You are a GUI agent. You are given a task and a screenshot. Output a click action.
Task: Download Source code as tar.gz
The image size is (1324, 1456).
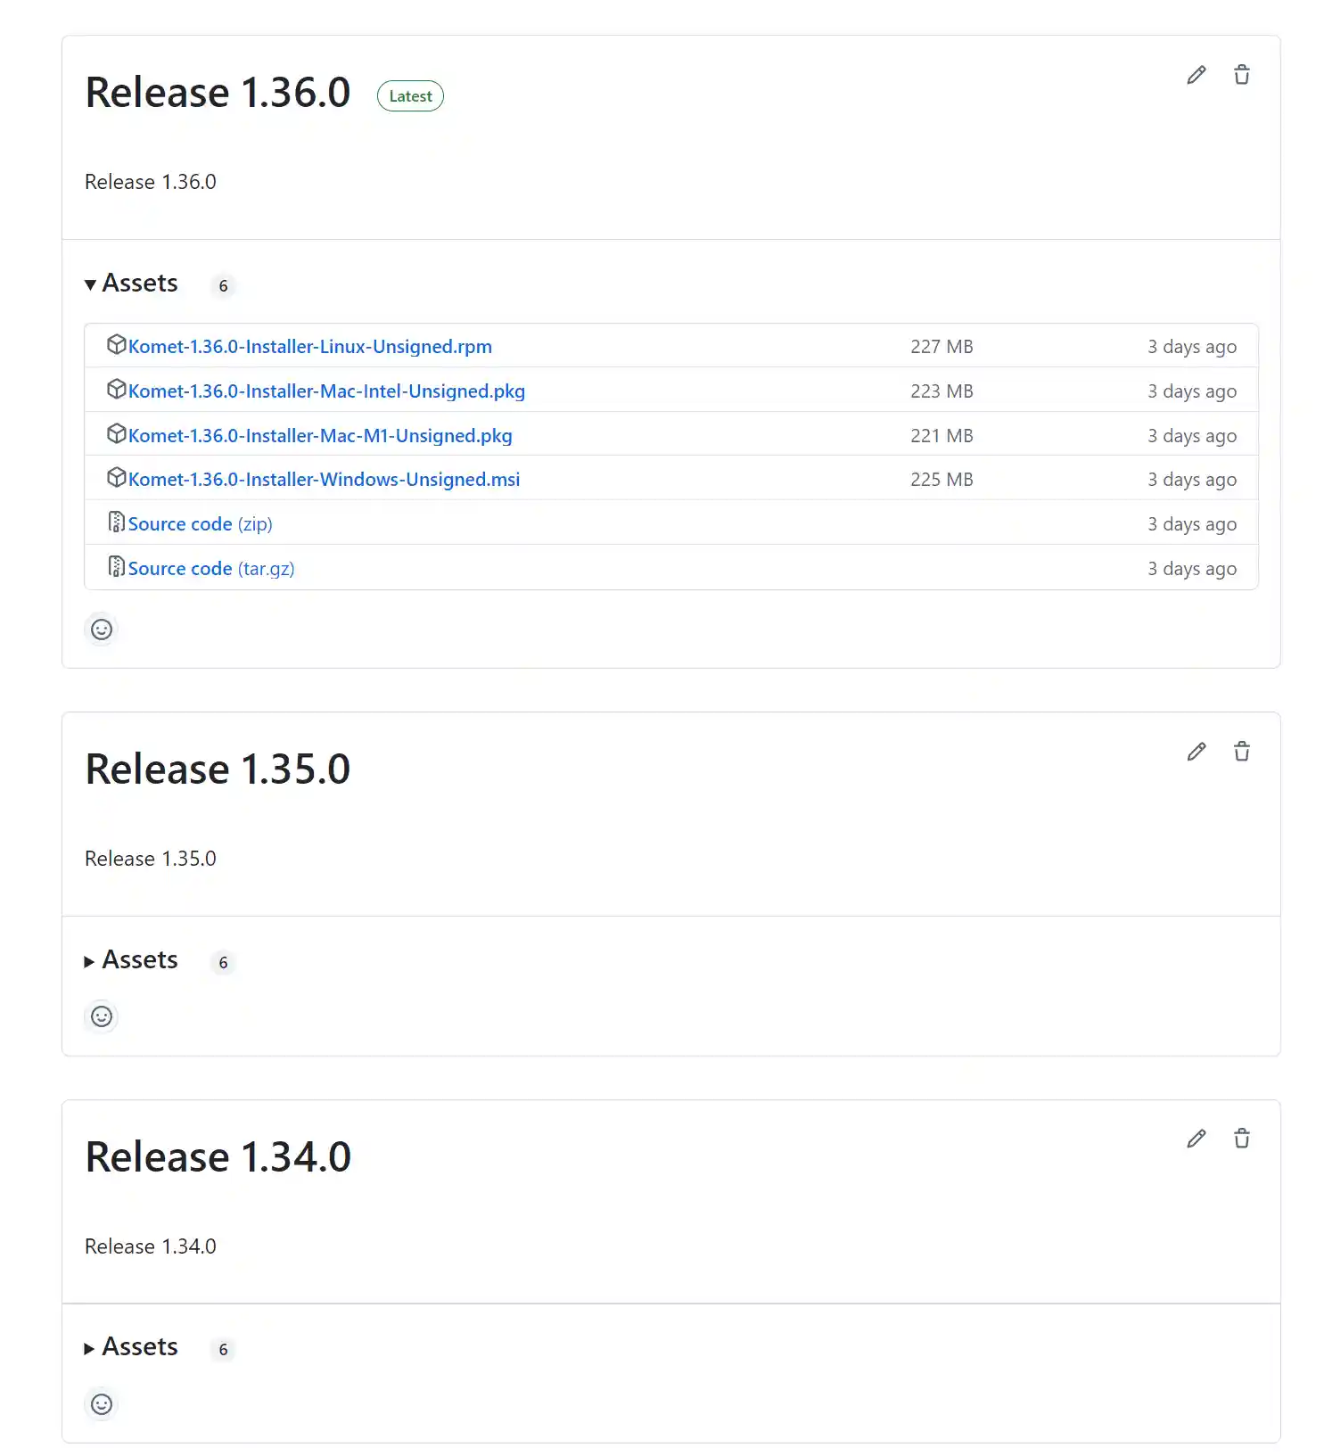[210, 569]
